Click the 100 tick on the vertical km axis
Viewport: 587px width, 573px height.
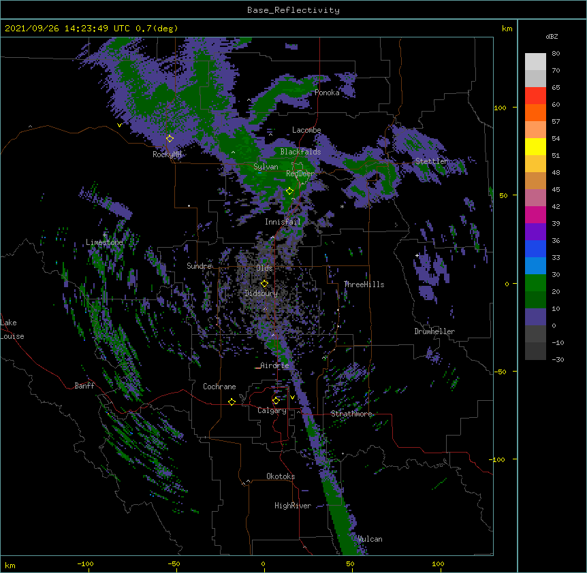(x=500, y=108)
